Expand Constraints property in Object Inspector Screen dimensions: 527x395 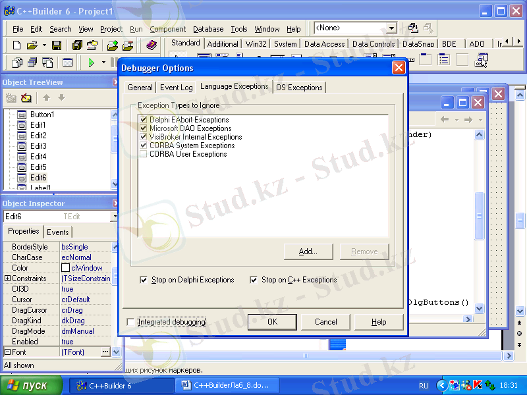coord(7,278)
